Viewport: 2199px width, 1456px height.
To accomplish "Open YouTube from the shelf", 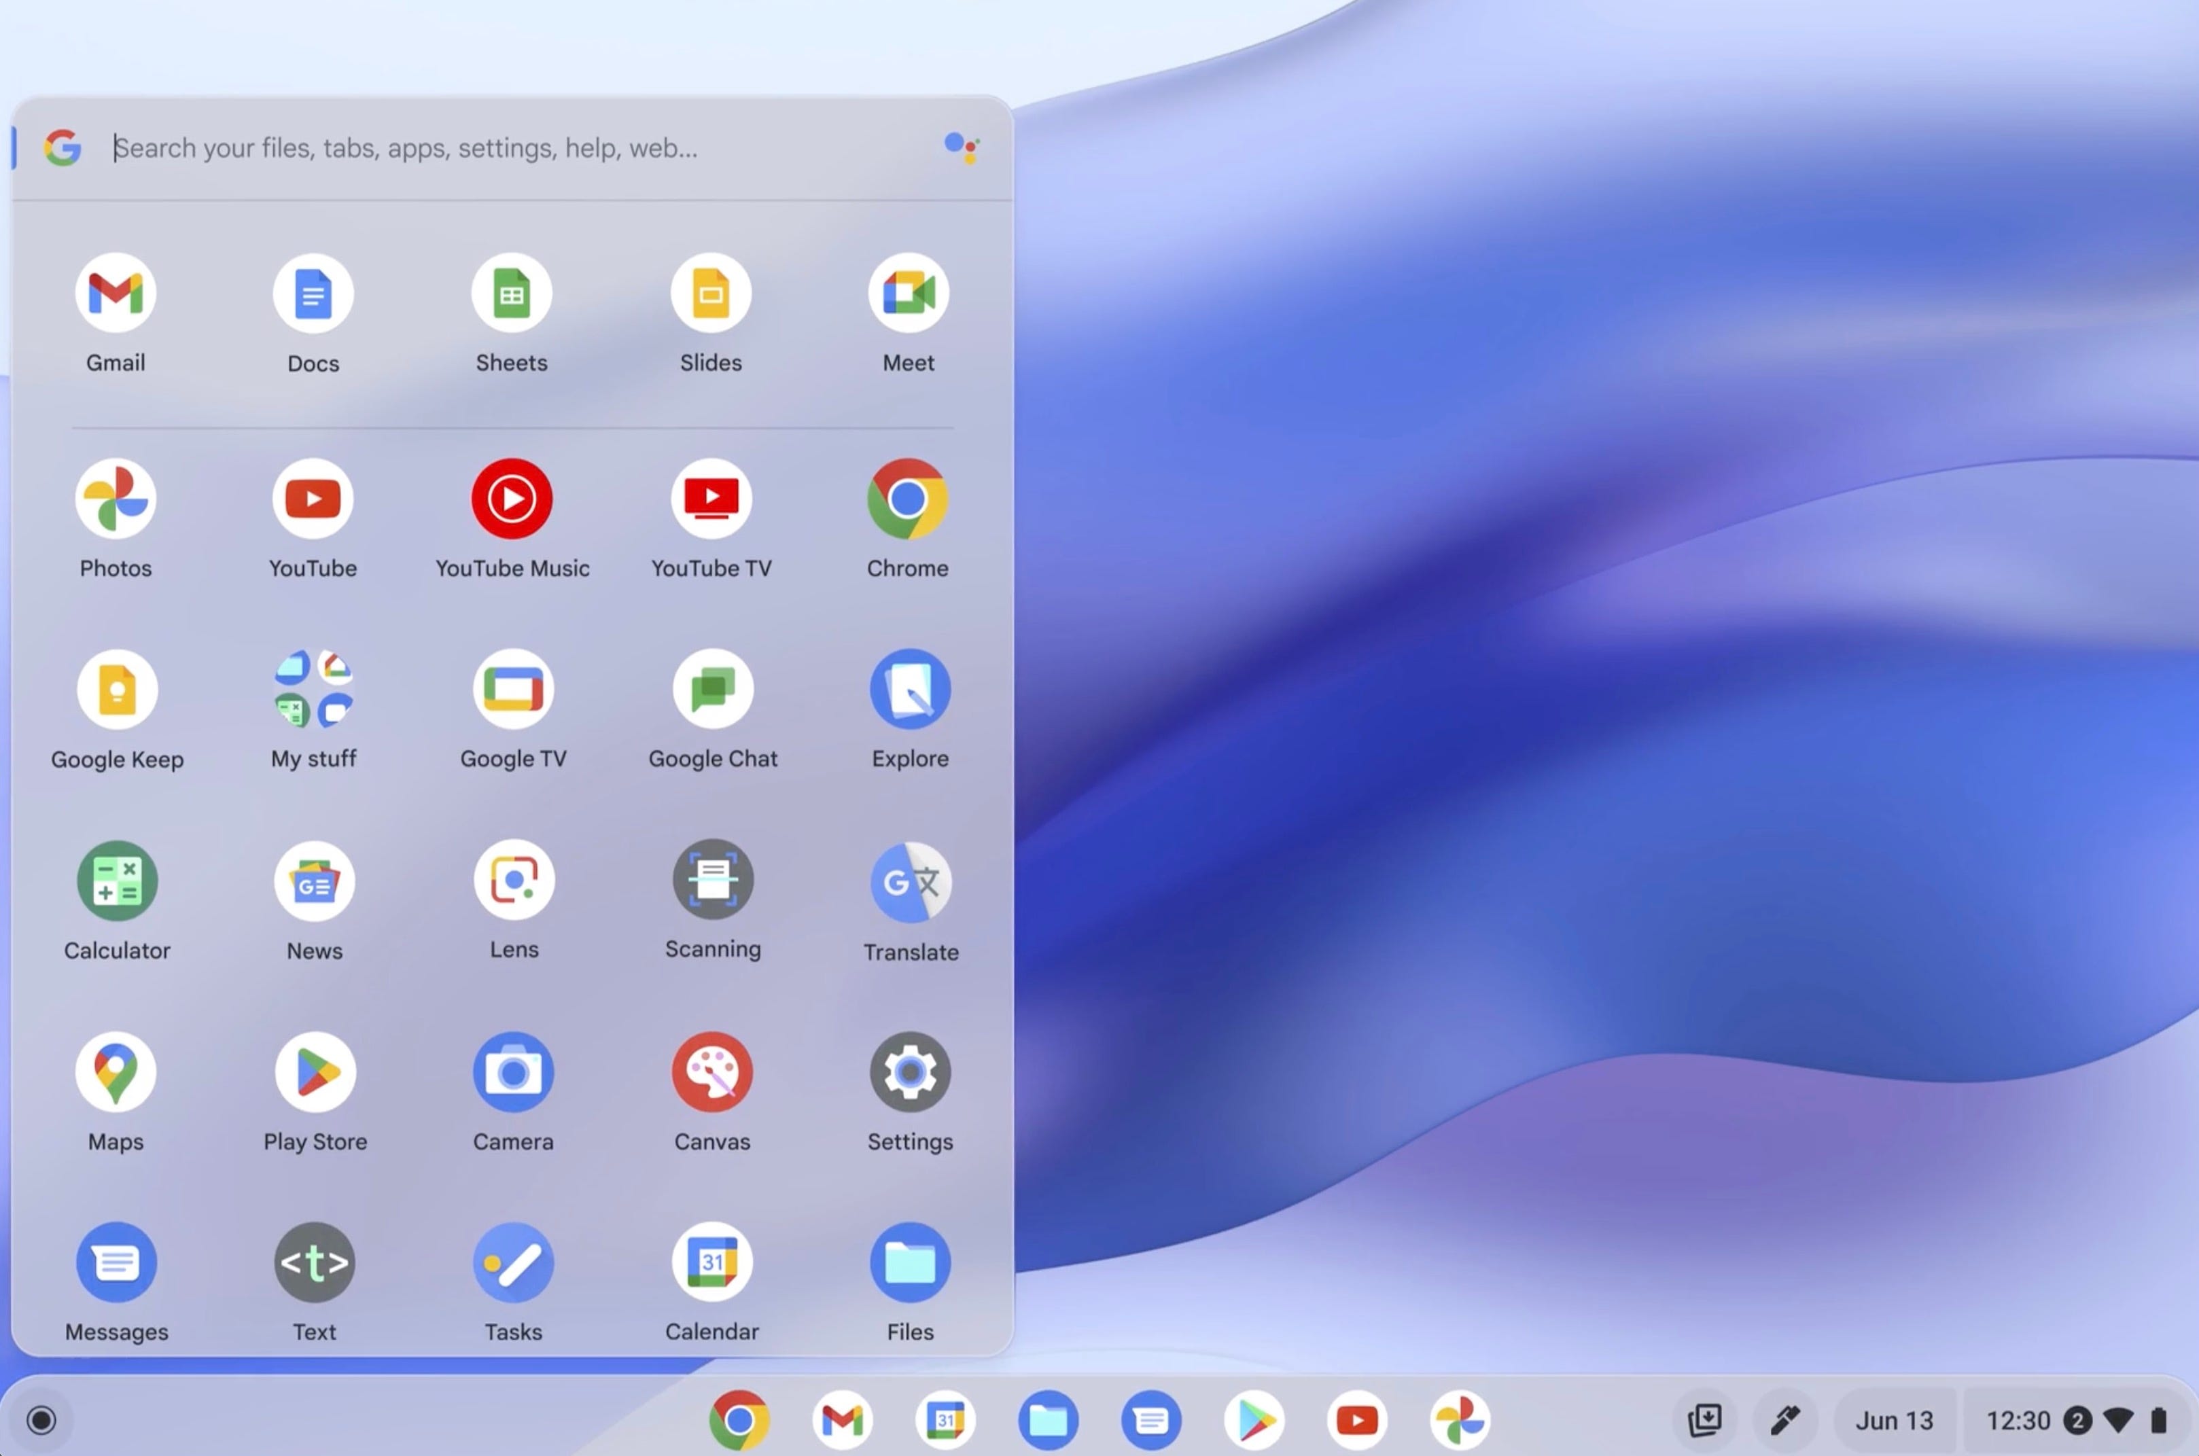I will [x=1357, y=1421].
